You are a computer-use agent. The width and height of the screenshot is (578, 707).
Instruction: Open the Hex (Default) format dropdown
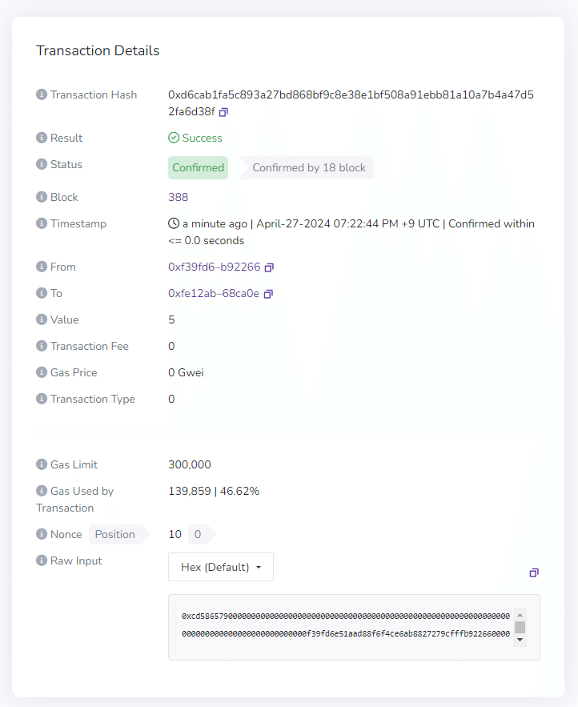[x=221, y=566]
